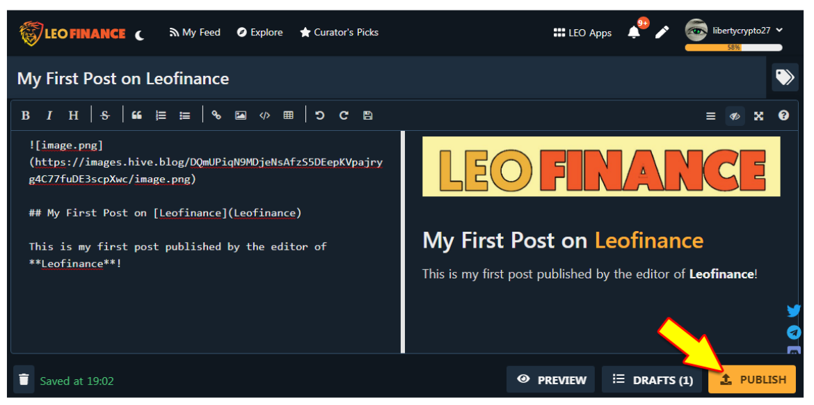
Task: Open the tags panel icon
Action: click(x=784, y=77)
